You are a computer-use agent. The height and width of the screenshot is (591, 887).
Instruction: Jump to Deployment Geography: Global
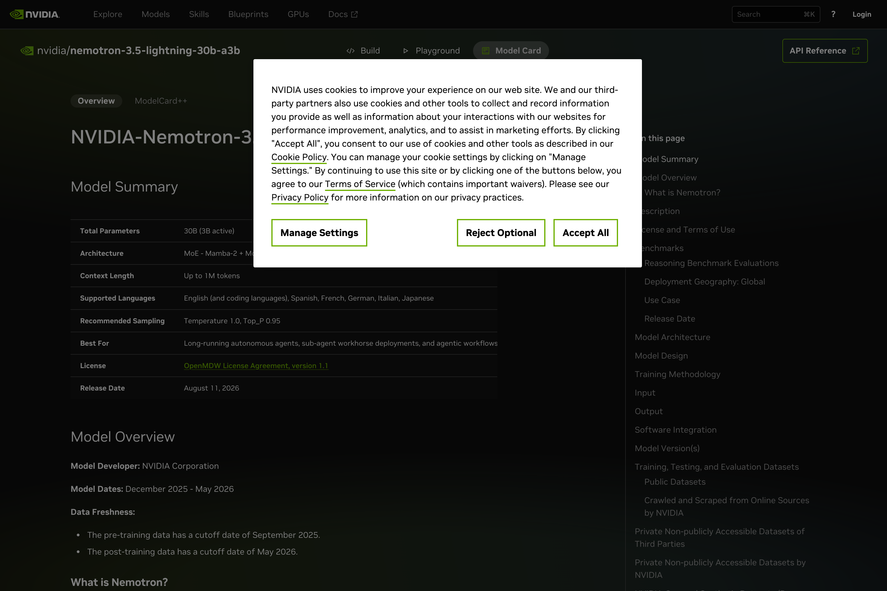tap(704, 281)
